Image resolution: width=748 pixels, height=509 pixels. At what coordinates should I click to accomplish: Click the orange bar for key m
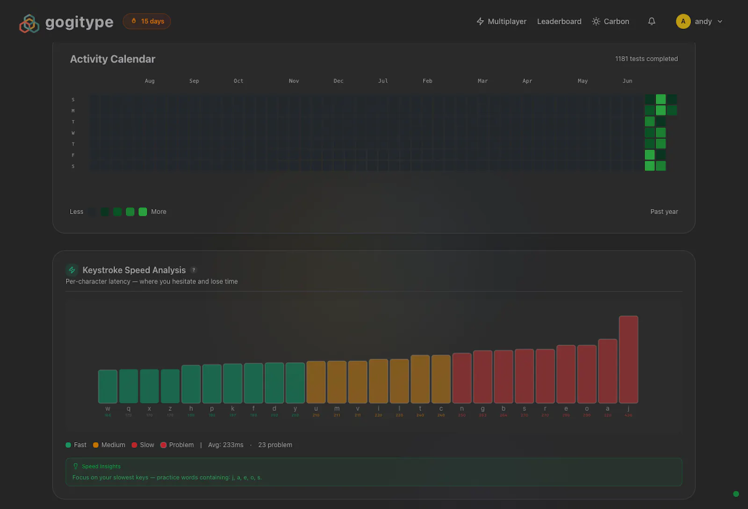point(337,382)
